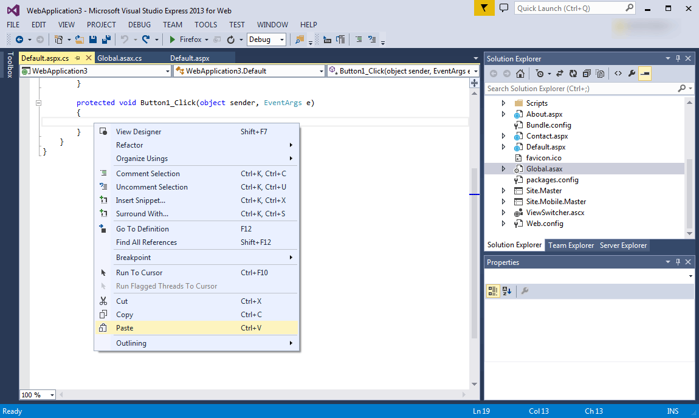Click the View Code angle-brackets icon
The image size is (699, 418).
point(618,74)
